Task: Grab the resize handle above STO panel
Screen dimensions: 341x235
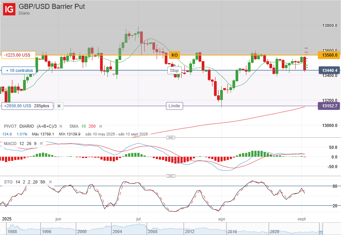Action: pos(170,176)
